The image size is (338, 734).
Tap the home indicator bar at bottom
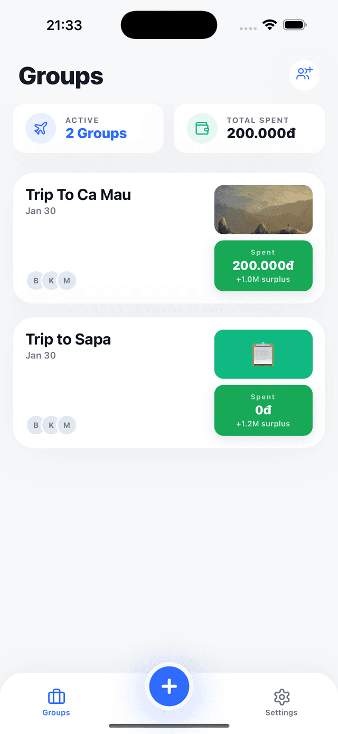coord(169,724)
